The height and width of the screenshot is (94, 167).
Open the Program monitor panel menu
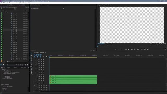coord(112,5)
